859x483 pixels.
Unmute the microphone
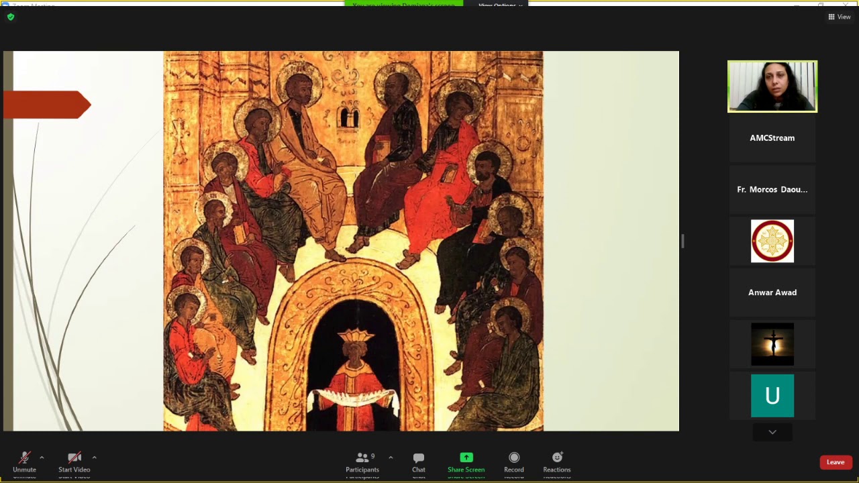coord(24,462)
